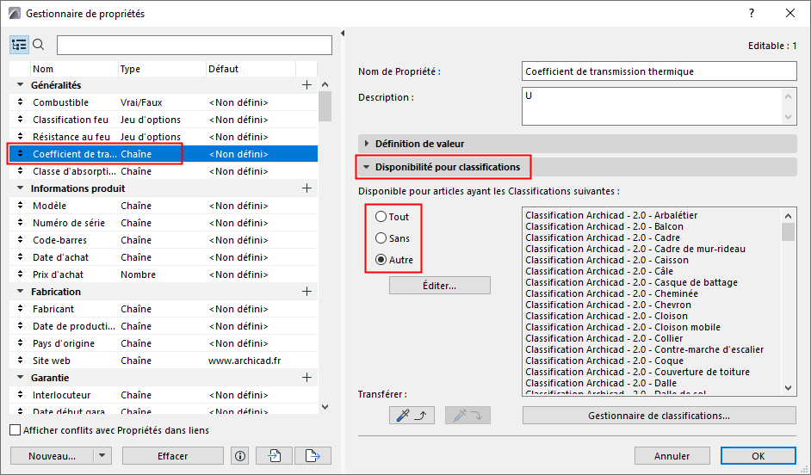Screen dimensions: 811x475
Task: Click the classification list scrollbar down arrow
Action: (x=789, y=387)
